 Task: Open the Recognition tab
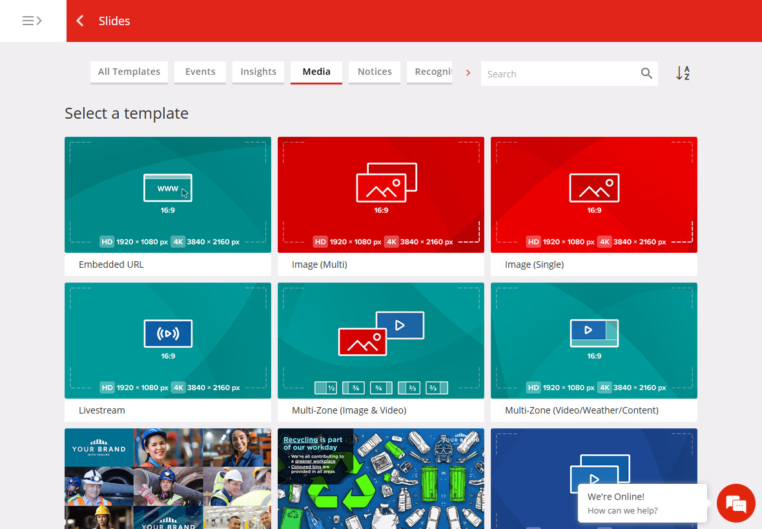click(433, 72)
